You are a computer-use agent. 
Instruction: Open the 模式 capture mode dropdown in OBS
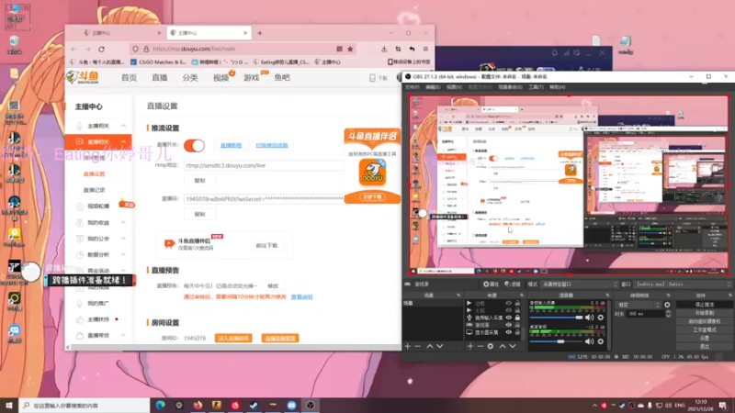click(580, 285)
